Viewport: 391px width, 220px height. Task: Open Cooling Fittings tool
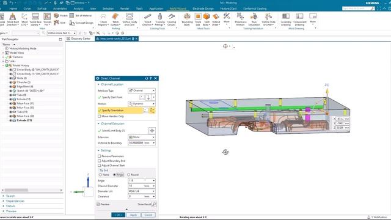click(160, 20)
